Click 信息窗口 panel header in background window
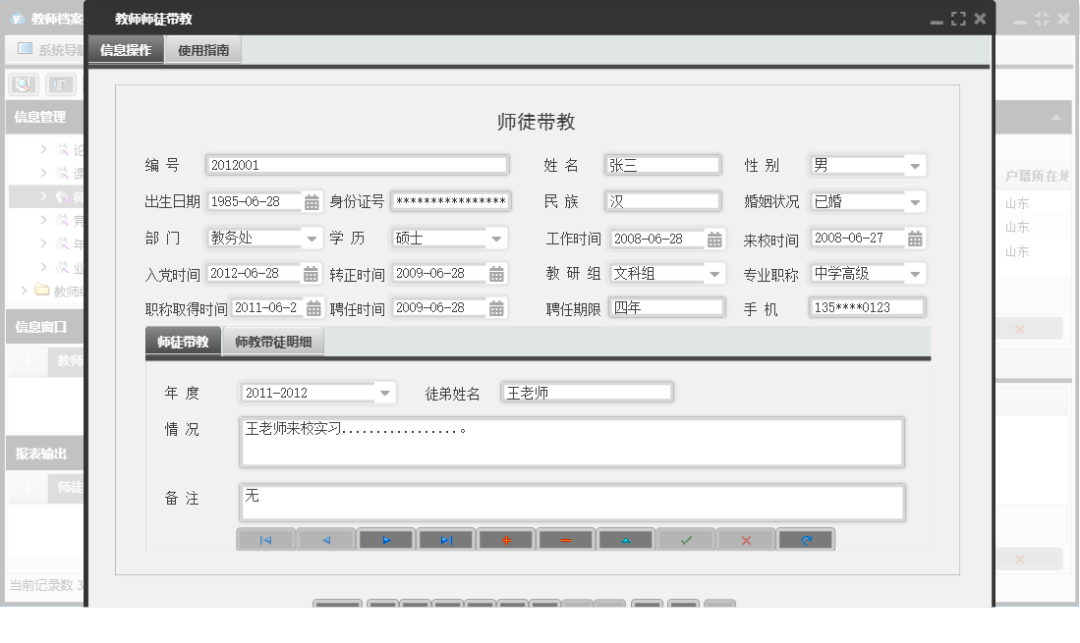Image resolution: width=1080 pixels, height=643 pixels. pyautogui.click(x=45, y=327)
